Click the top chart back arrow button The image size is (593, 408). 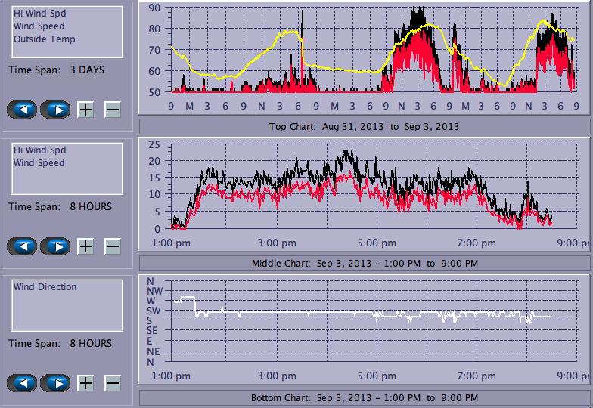coord(22,110)
